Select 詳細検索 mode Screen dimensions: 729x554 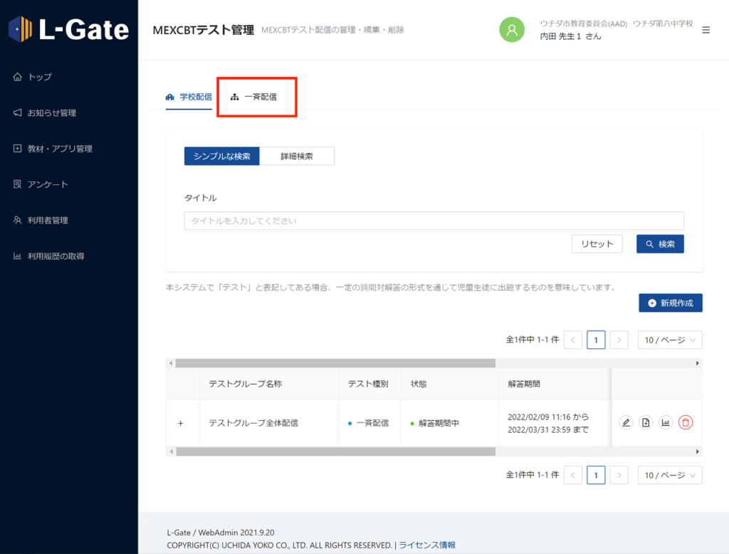(x=297, y=156)
